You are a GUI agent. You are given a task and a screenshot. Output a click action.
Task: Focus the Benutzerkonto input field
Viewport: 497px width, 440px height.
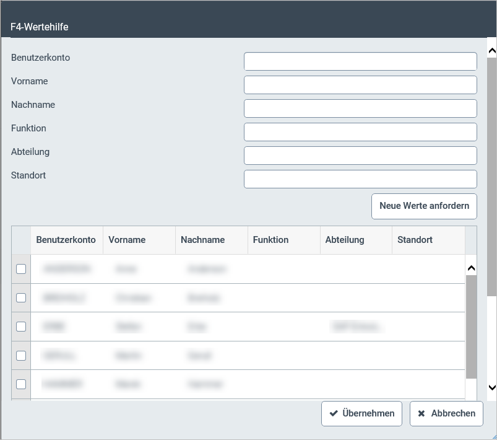(x=360, y=61)
